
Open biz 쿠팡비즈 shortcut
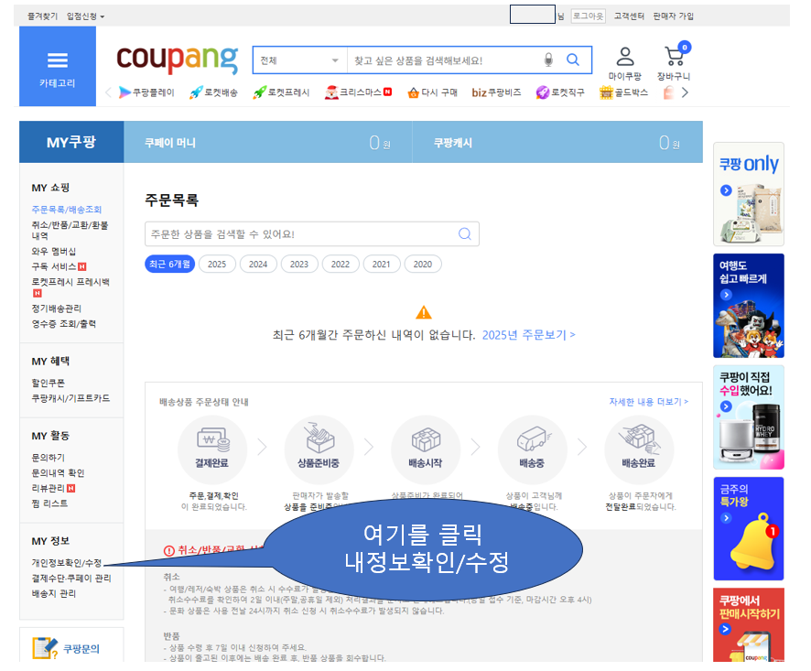coord(496,92)
